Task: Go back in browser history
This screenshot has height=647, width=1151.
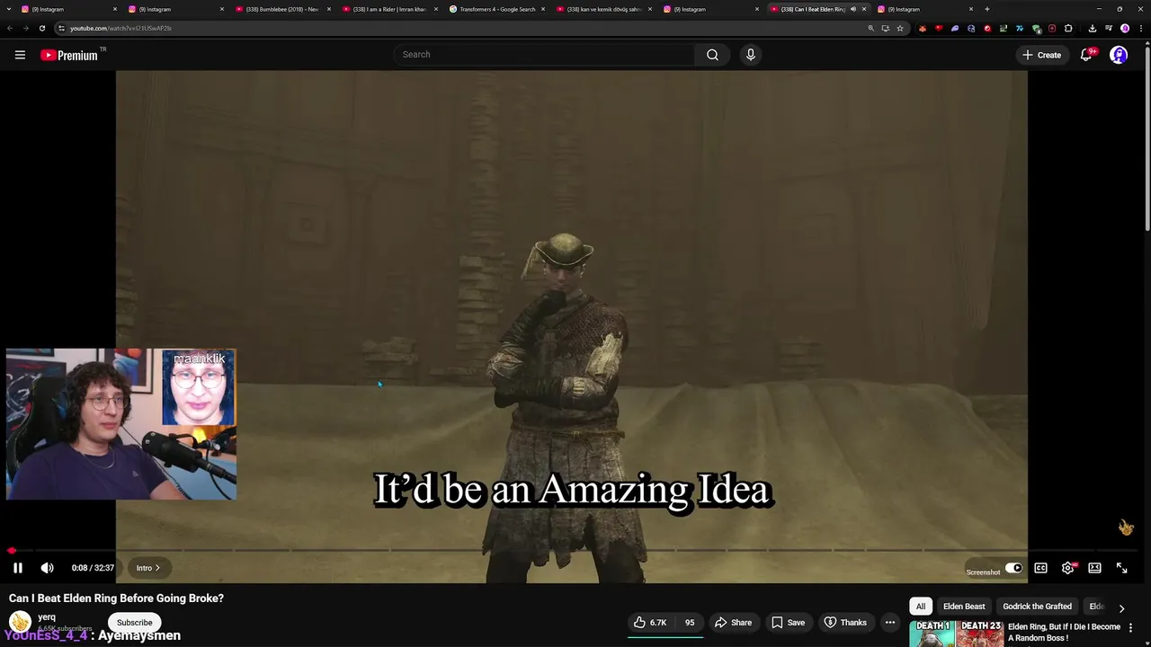Action: click(10, 28)
